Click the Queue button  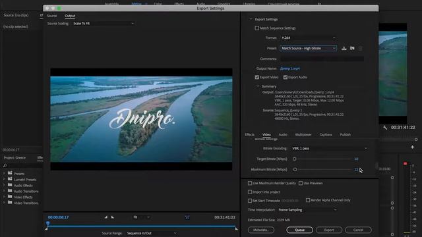299,230
